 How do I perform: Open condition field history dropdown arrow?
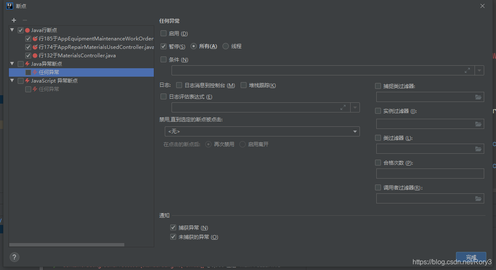click(x=479, y=70)
